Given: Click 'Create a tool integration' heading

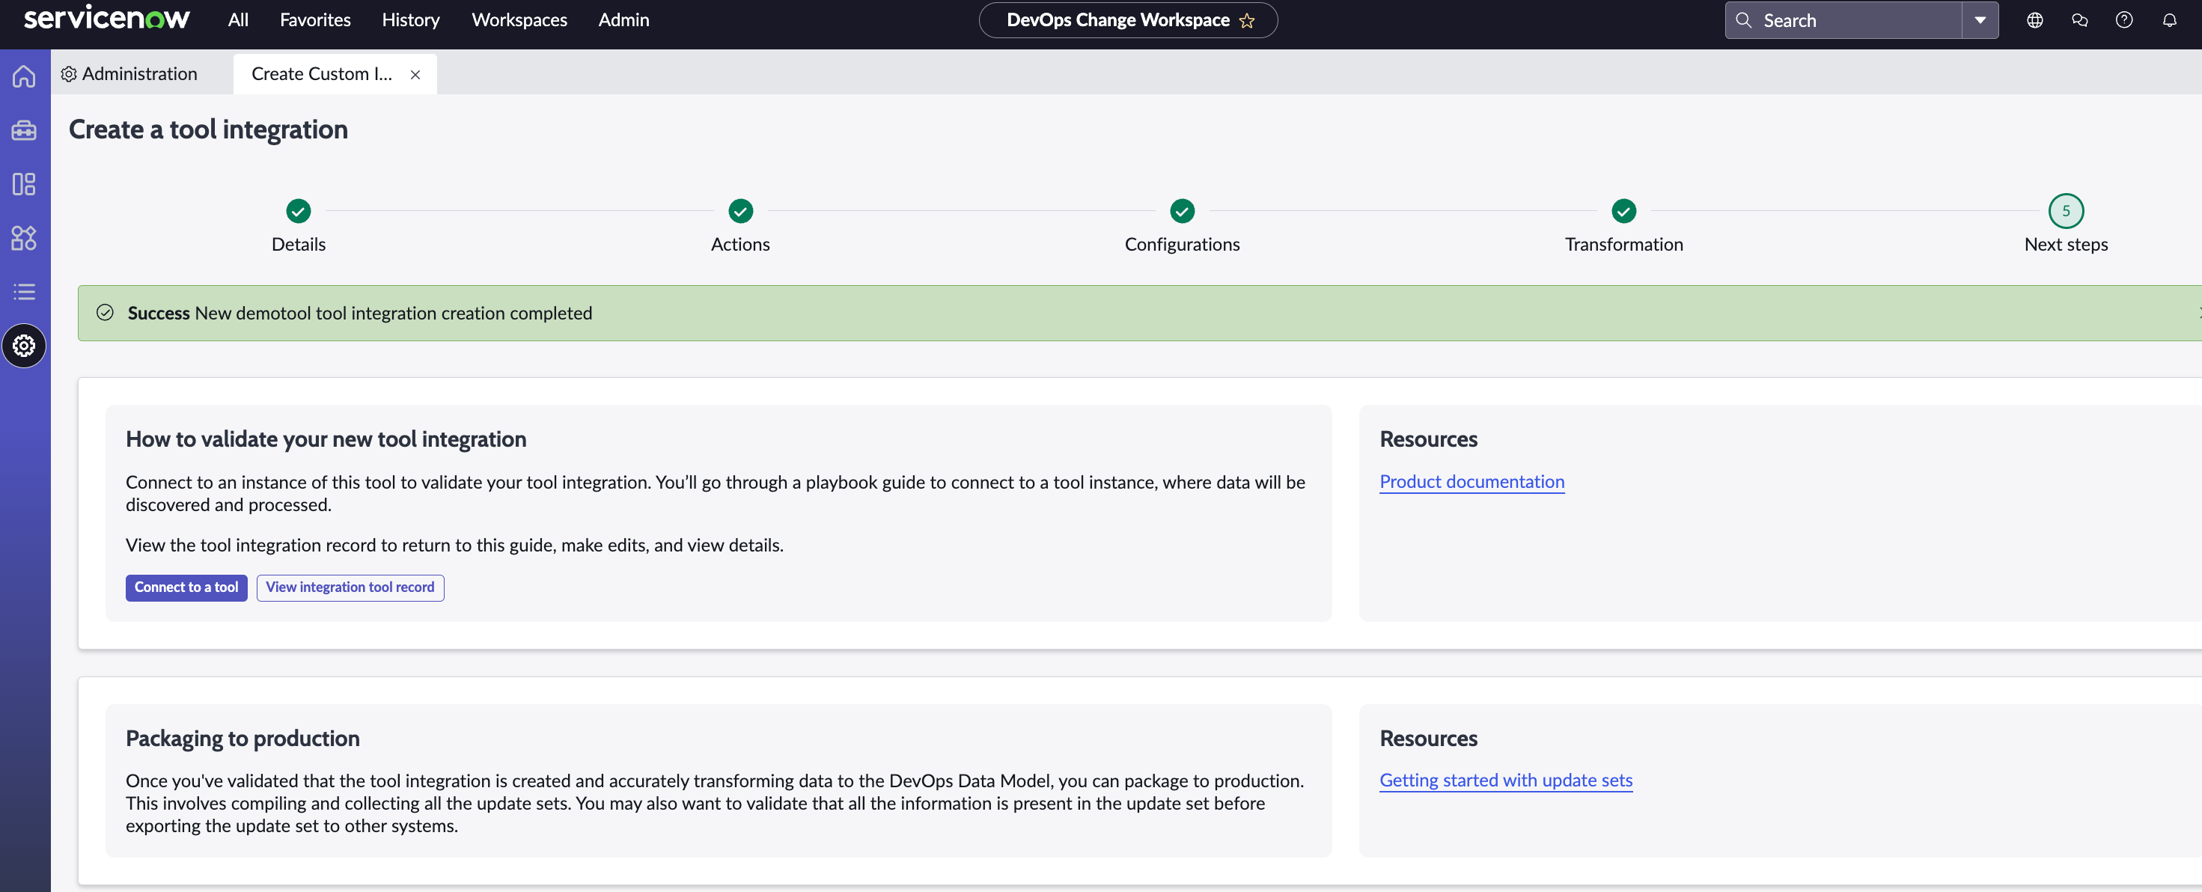Looking at the screenshot, I should click(x=208, y=129).
